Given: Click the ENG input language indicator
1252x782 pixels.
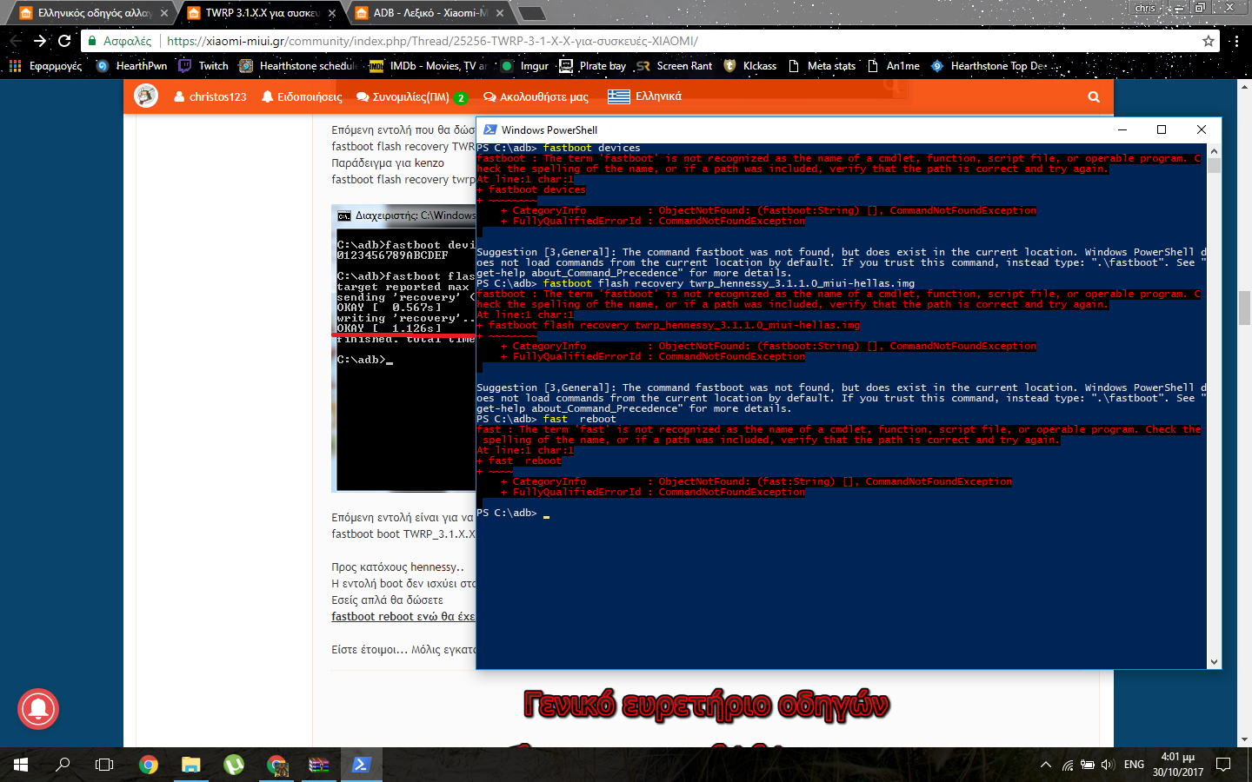Looking at the screenshot, I should pyautogui.click(x=1134, y=765).
